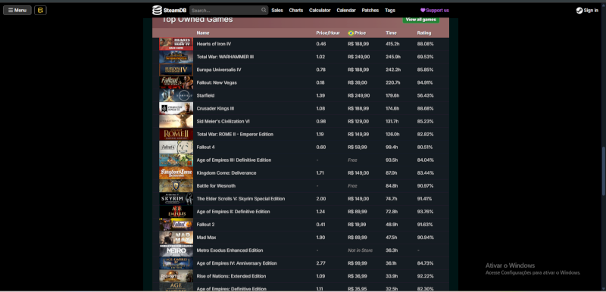Screen dimensions: 606x292
Task: Click the 56.43% rating for Starfield
Action: click(x=425, y=95)
